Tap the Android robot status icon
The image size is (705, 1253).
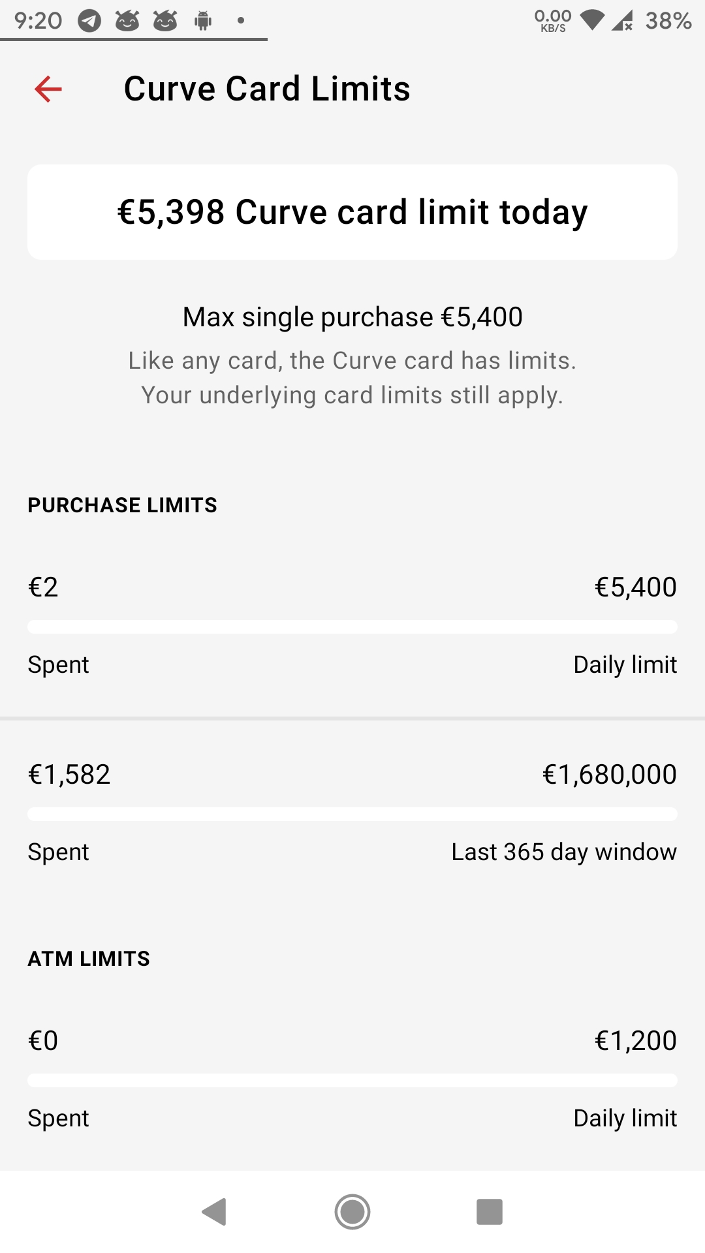coord(203,21)
